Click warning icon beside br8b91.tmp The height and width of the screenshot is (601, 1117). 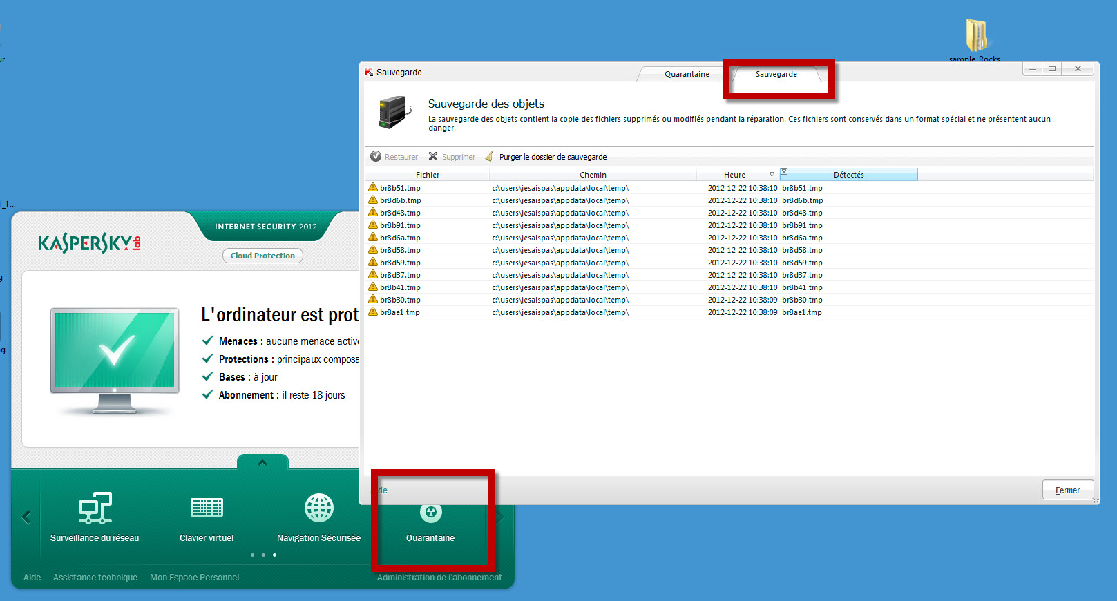pyautogui.click(x=373, y=225)
